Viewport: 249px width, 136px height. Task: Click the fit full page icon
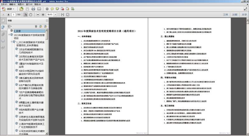click(68, 15)
